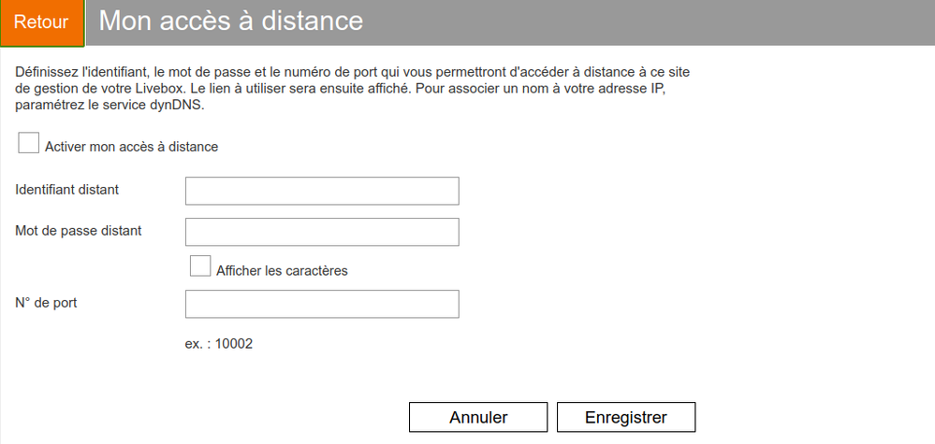The height and width of the screenshot is (444, 935).
Task: Click the word 'dynDNS' in the description
Action: coord(178,105)
